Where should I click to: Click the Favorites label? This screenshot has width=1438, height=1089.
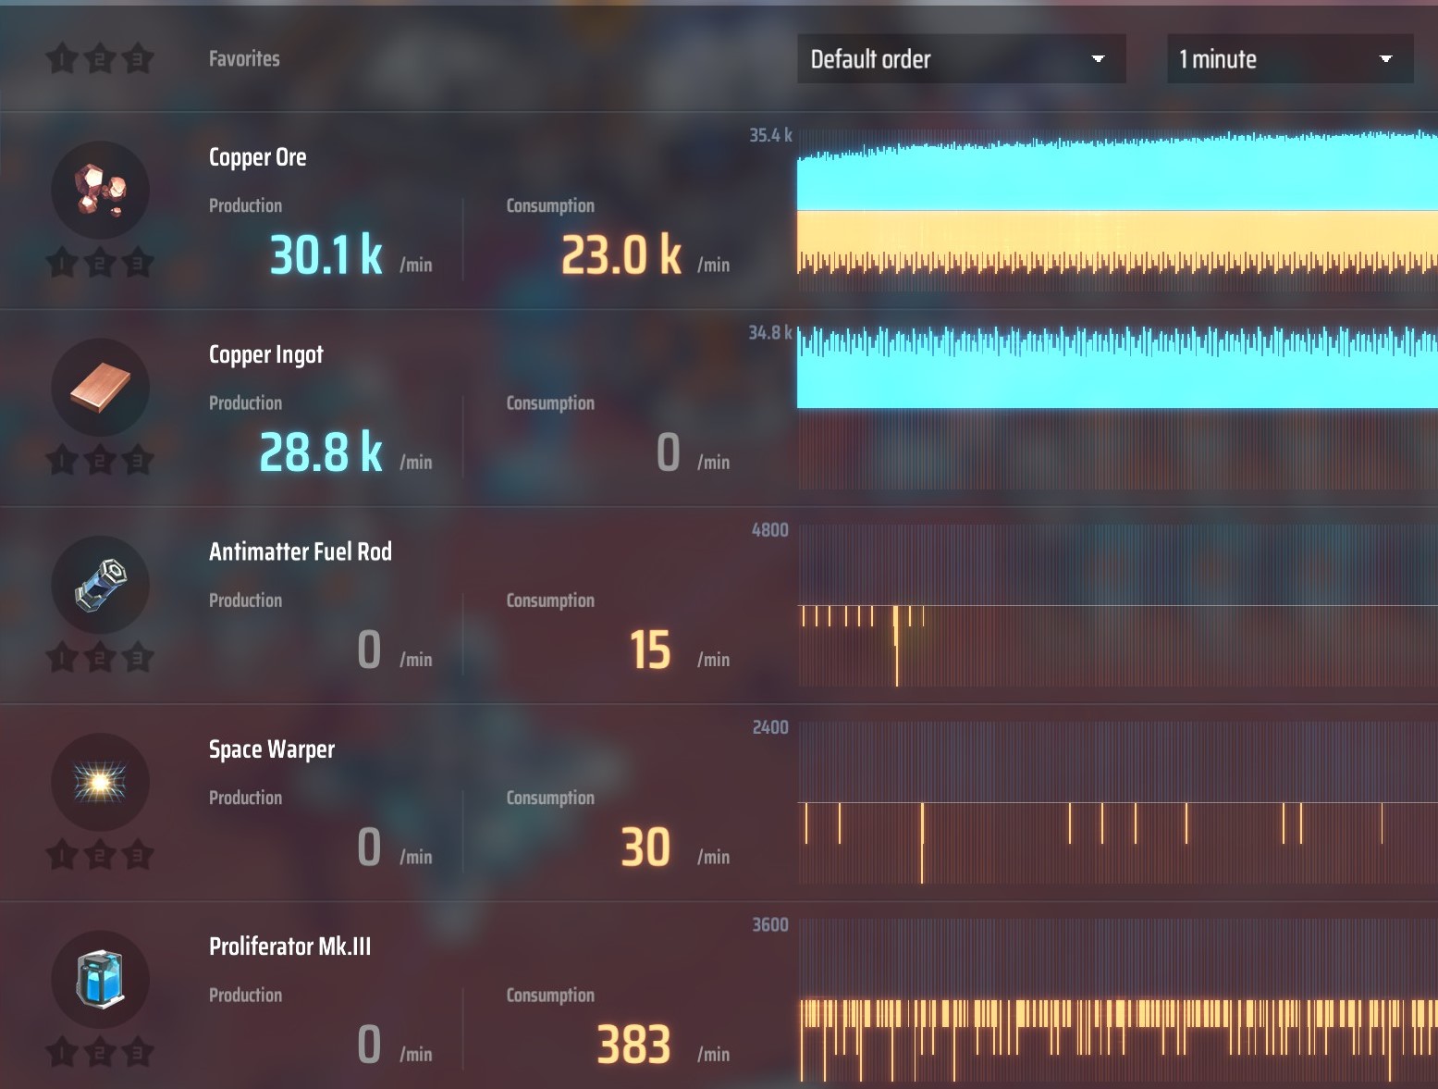[x=244, y=59]
